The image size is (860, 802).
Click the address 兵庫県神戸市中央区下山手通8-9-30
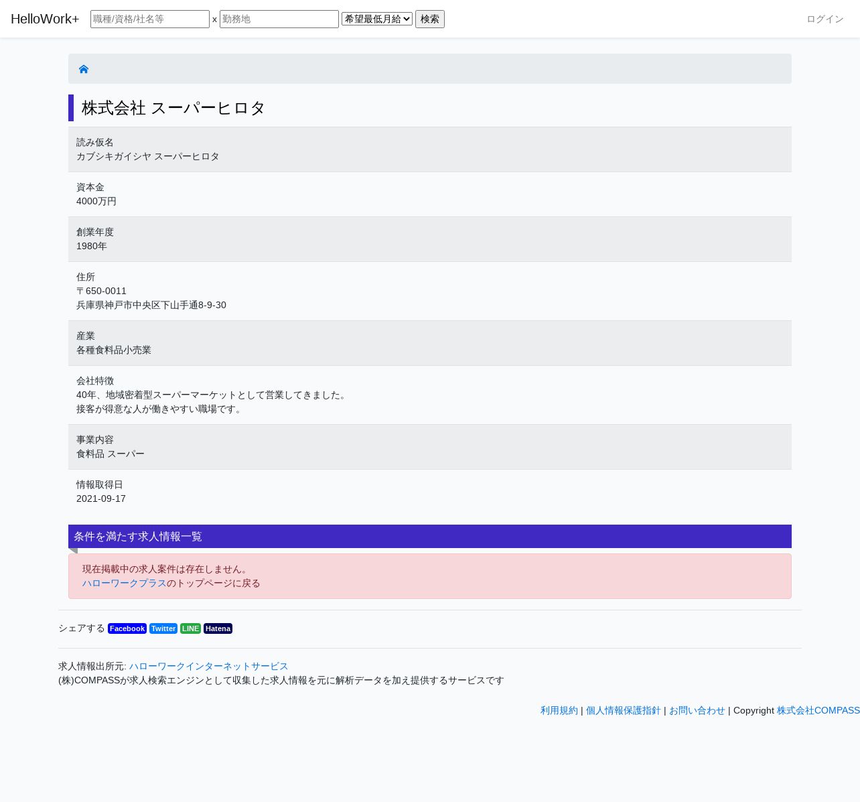[151, 305]
